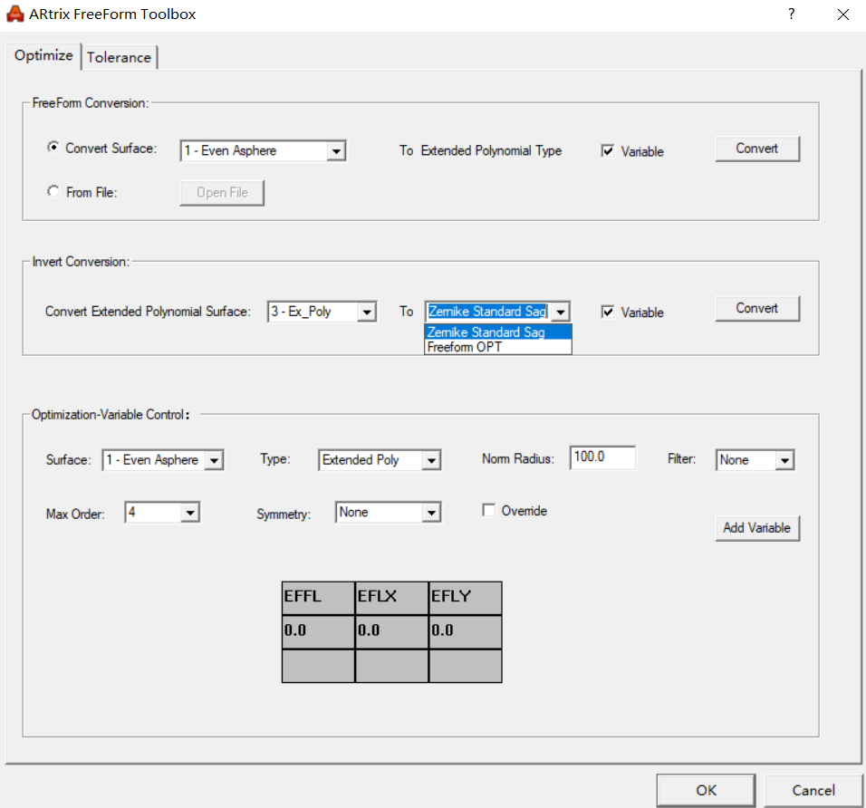Click the Add Variable button
This screenshot has height=808, width=866.
click(756, 528)
